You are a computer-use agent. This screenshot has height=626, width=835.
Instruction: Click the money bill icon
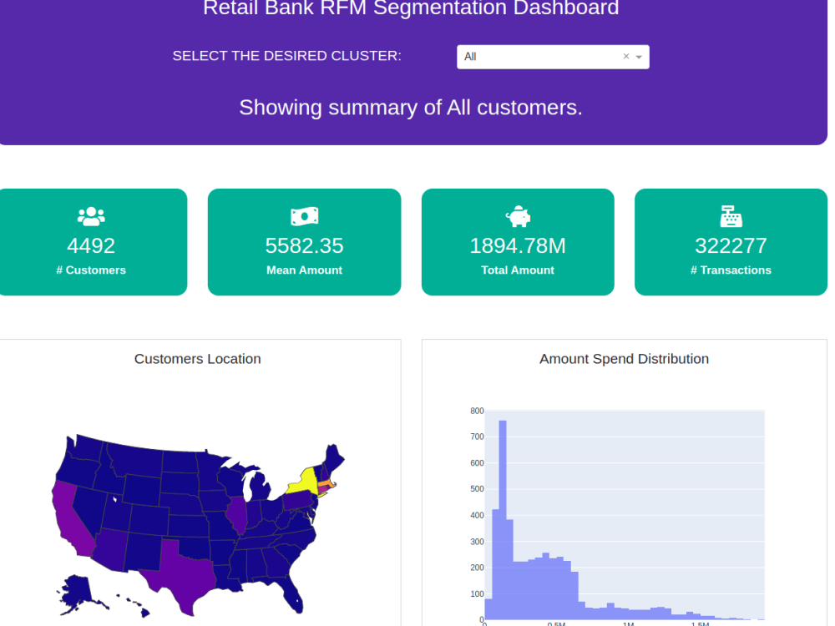[304, 216]
